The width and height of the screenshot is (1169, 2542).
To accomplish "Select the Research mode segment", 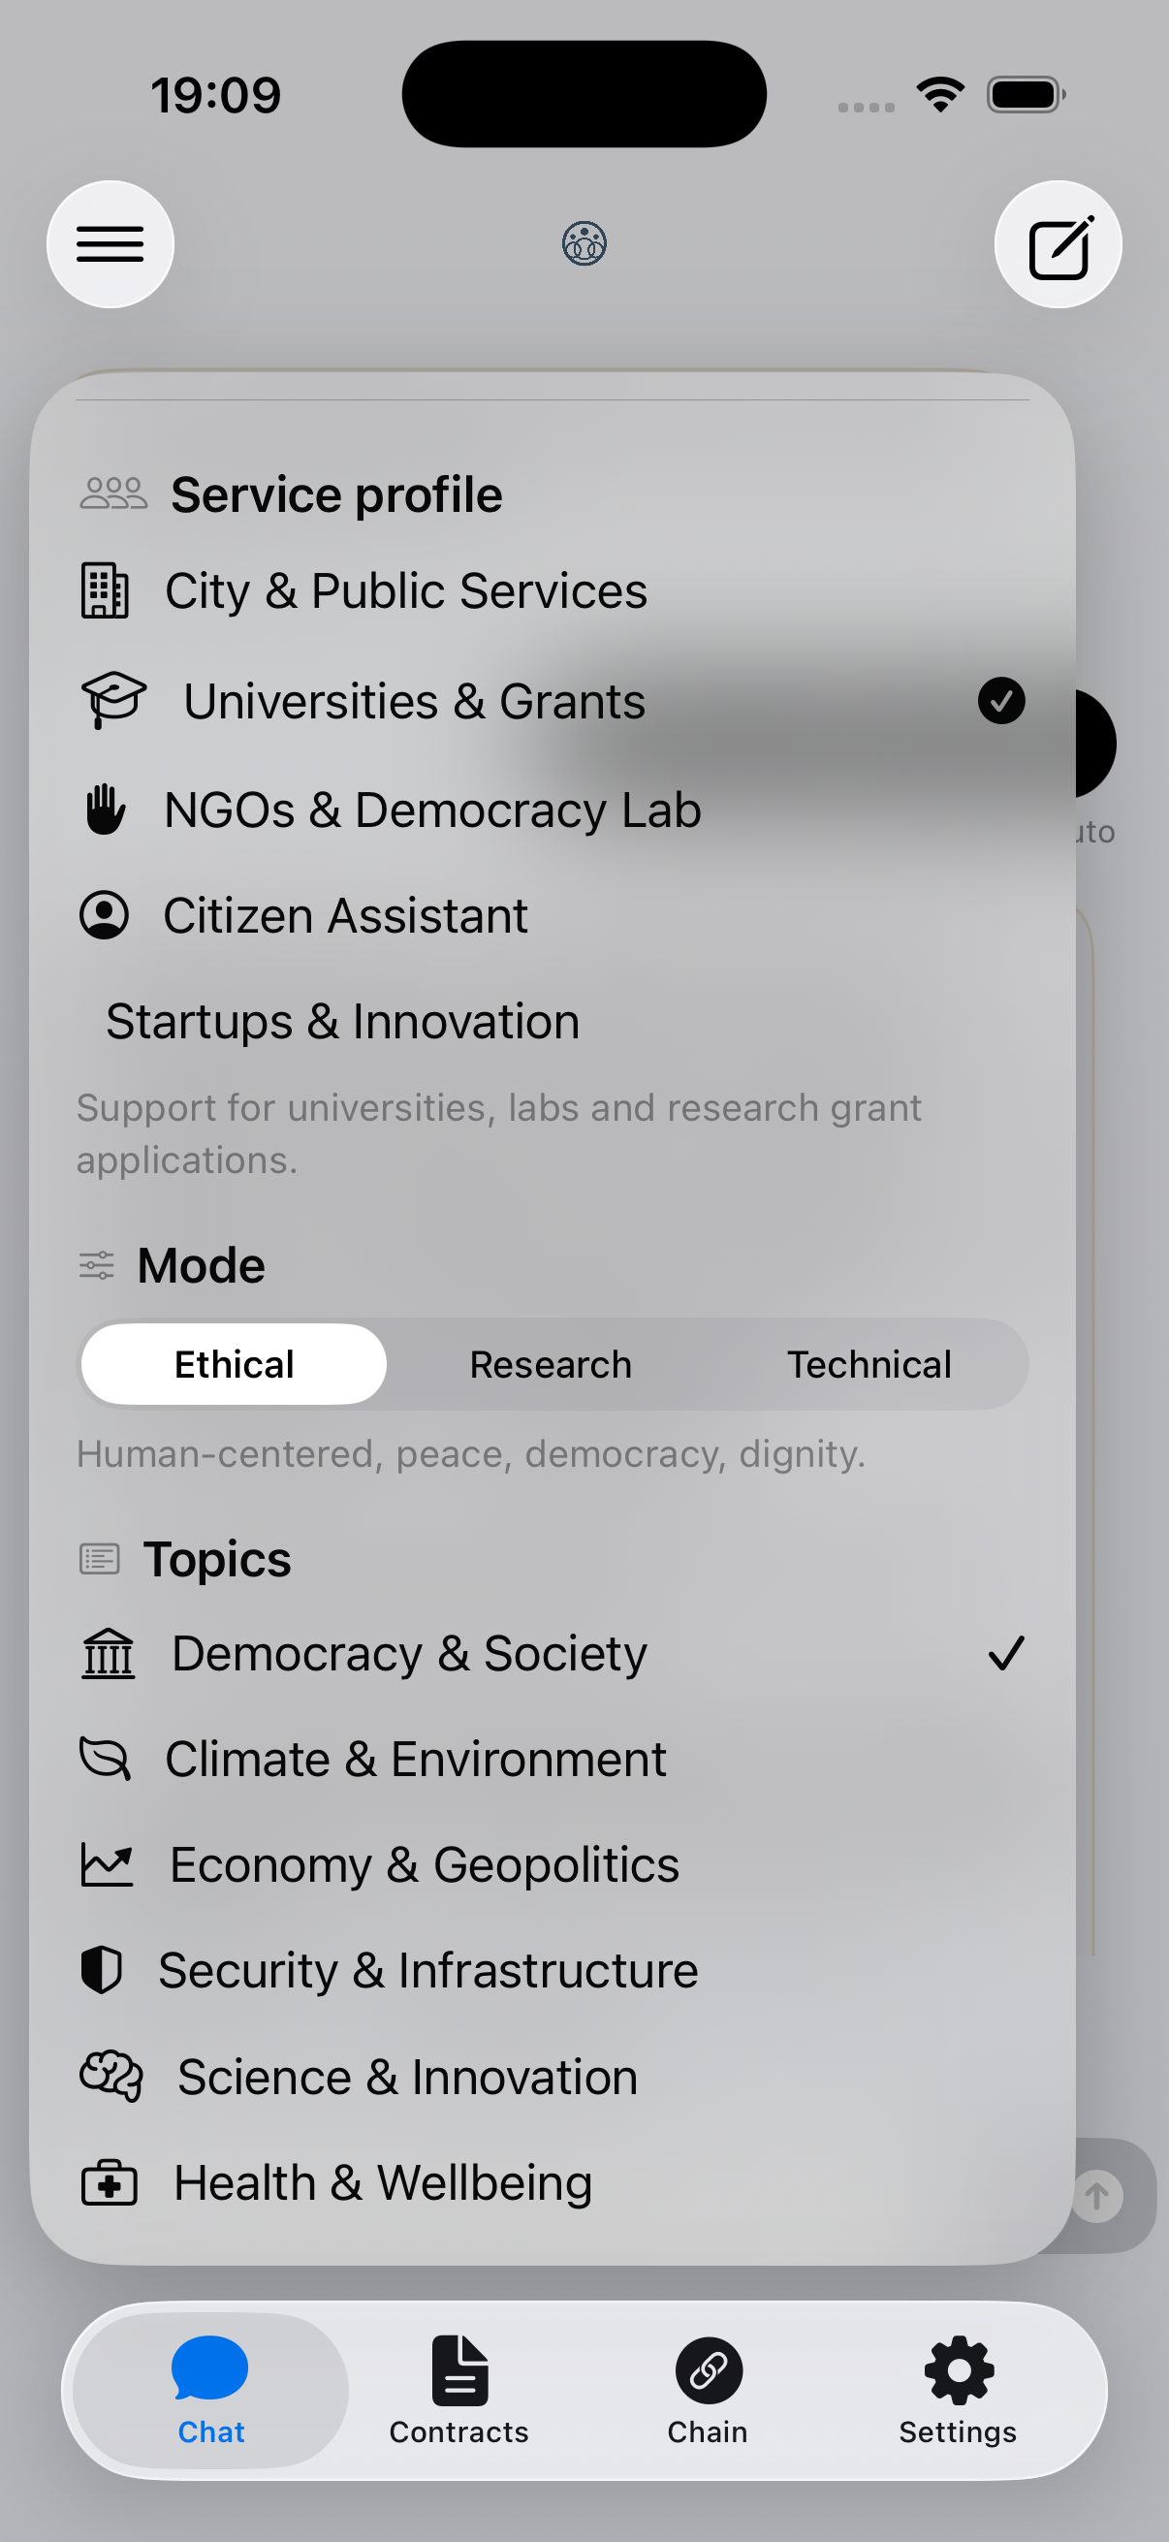I will 551,1365.
